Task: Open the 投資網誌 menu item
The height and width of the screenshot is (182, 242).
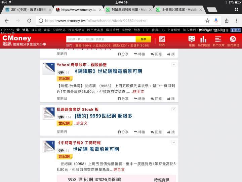Action: (59, 30)
